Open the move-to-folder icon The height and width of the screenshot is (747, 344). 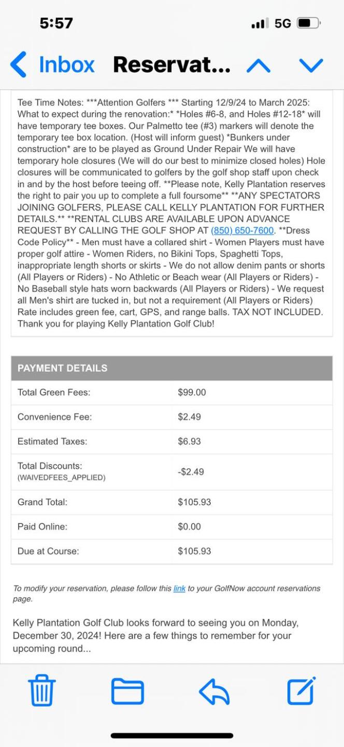[x=127, y=691]
